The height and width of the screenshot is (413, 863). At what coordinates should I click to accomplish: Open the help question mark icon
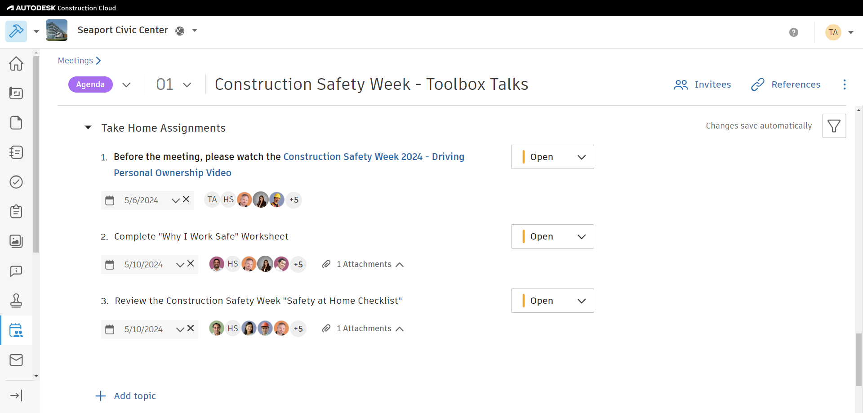(794, 32)
